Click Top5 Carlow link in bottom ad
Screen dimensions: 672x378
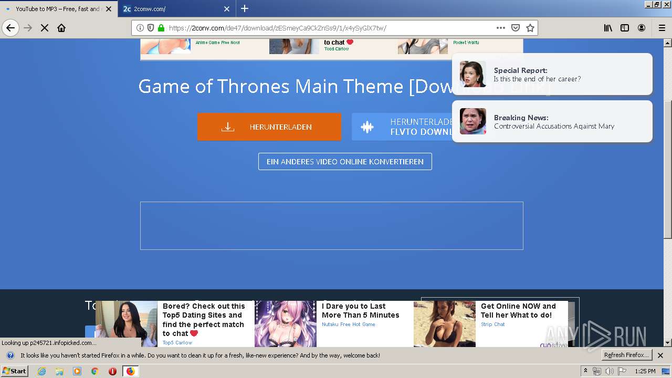coord(177,343)
